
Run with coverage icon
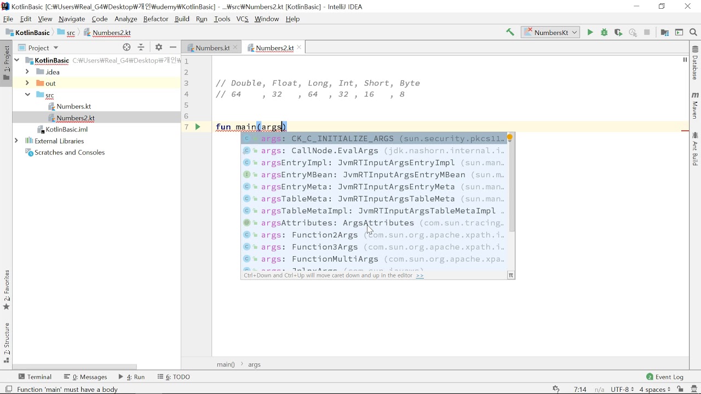tap(619, 33)
